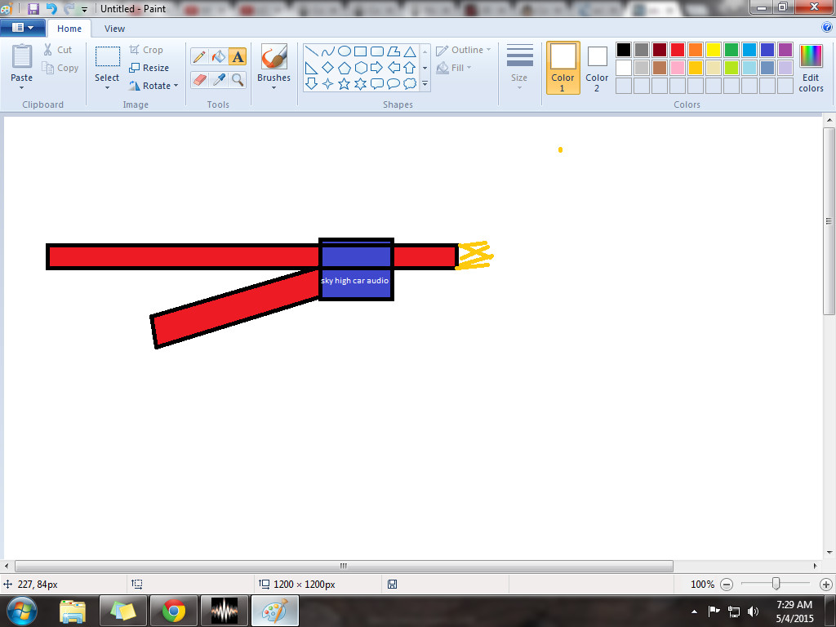This screenshot has height=627, width=836.
Task: Choose the Line shape
Action: (311, 51)
